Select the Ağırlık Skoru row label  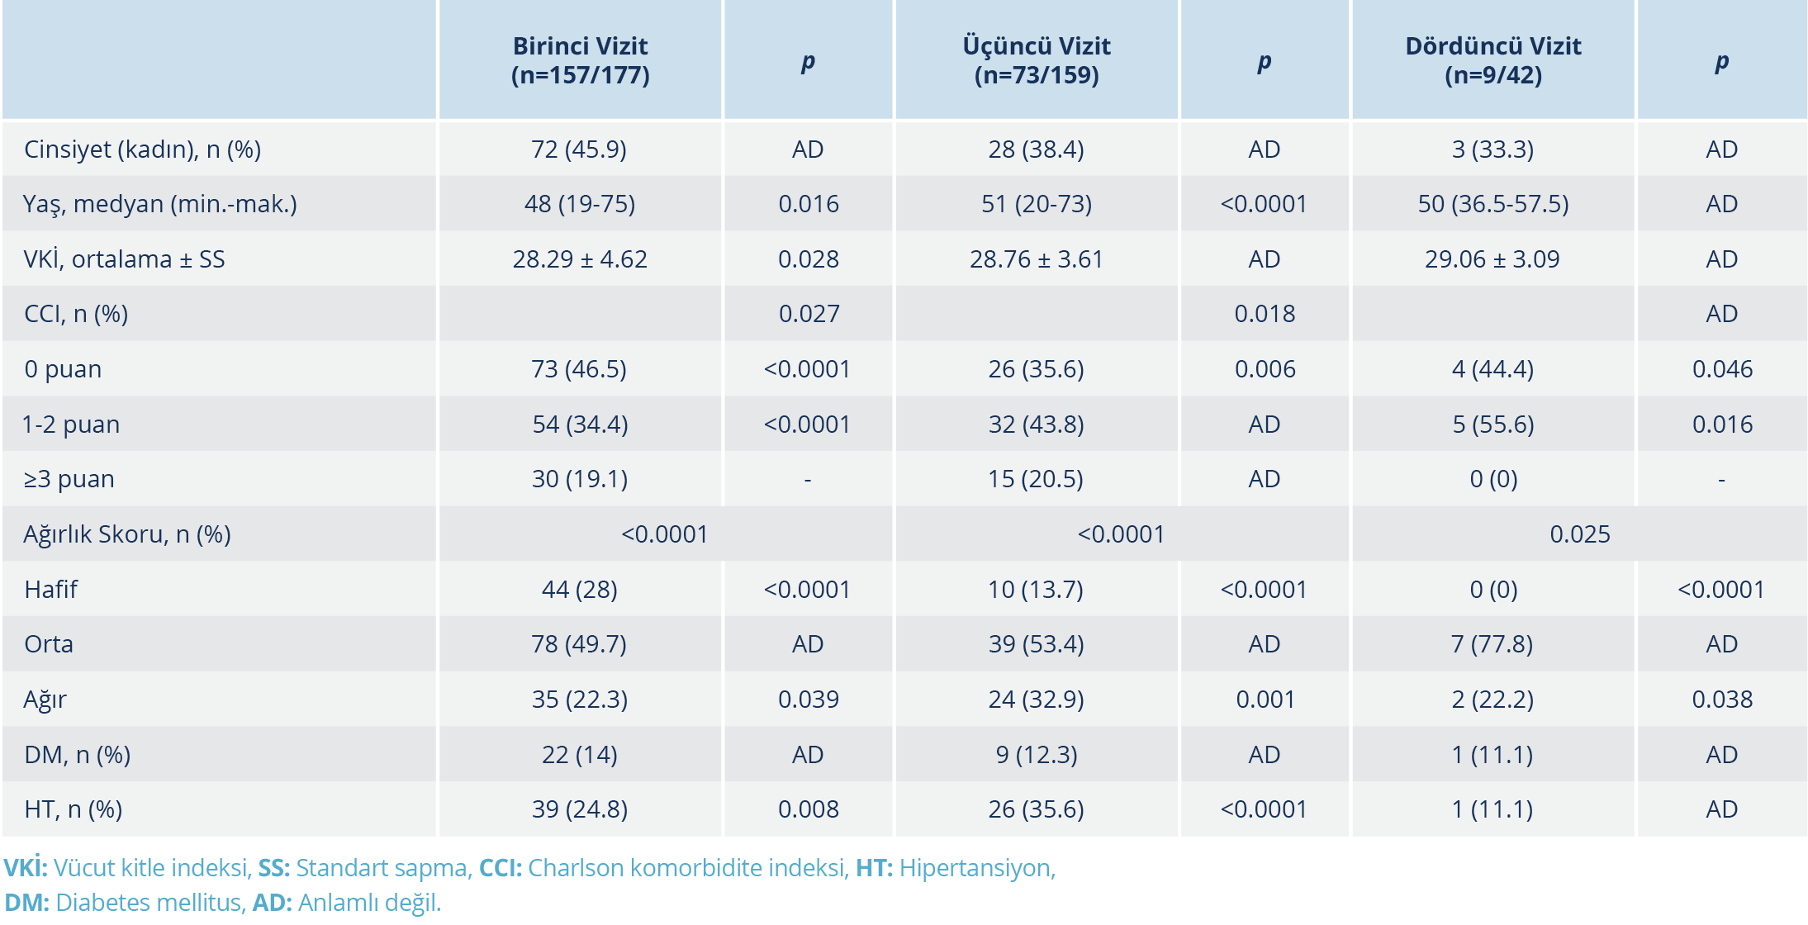(x=127, y=534)
